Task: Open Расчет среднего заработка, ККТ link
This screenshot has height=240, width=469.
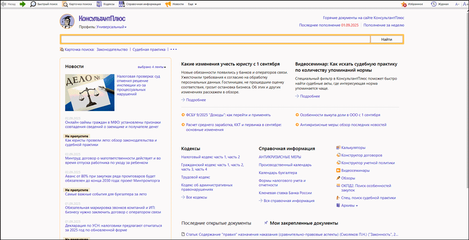Action: point(234,127)
